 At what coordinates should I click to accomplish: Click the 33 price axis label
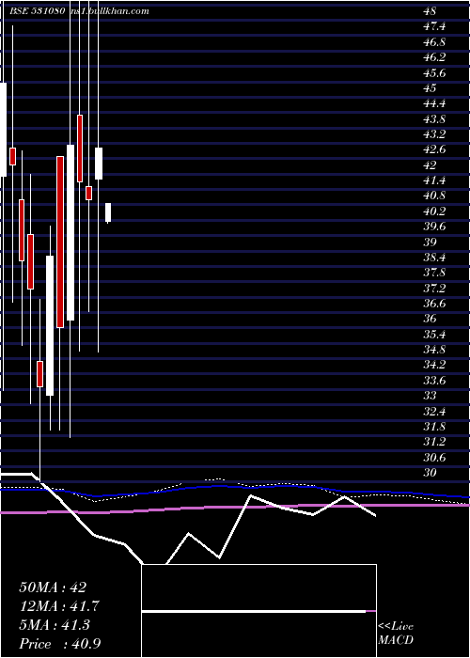click(430, 396)
